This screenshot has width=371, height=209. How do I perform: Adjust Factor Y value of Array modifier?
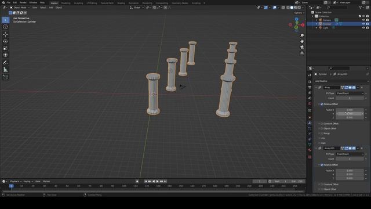[350, 114]
